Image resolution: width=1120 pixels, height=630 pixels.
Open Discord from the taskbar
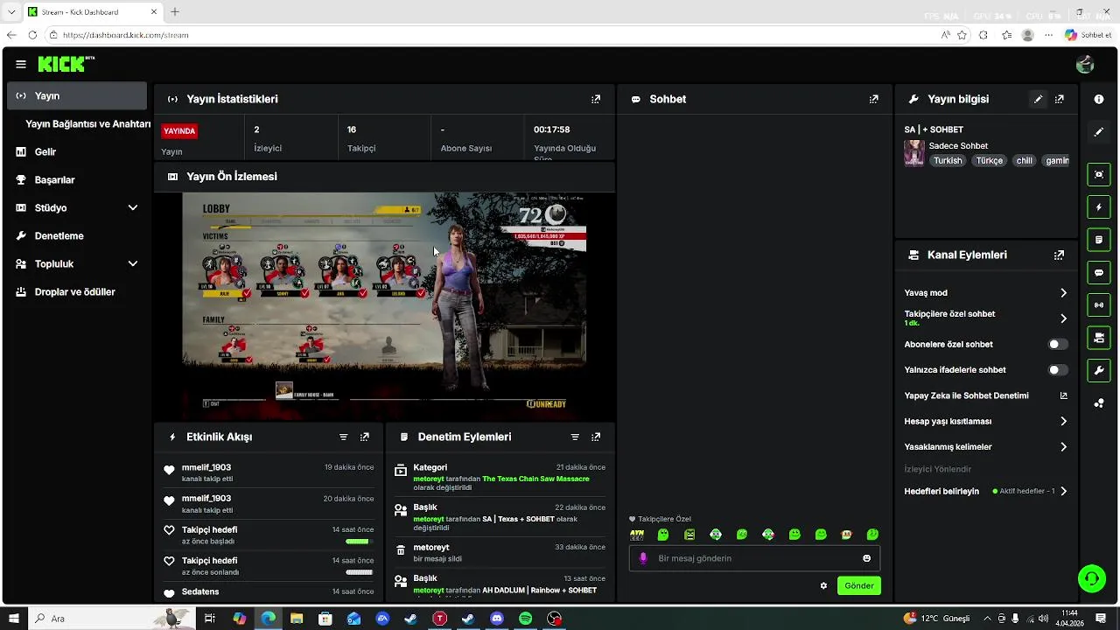497,619
